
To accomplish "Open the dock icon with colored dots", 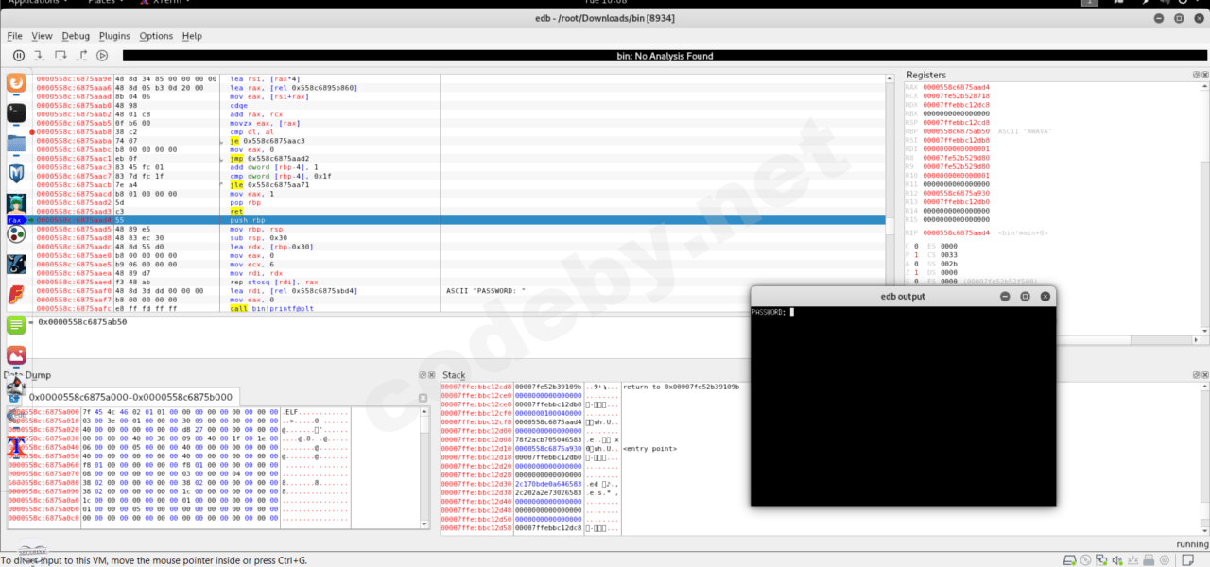I will pyautogui.click(x=16, y=234).
